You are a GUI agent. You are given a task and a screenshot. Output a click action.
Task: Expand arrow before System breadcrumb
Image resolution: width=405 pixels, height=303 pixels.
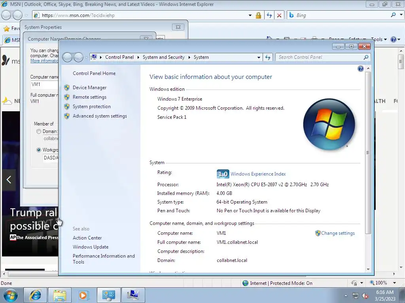(x=189, y=57)
